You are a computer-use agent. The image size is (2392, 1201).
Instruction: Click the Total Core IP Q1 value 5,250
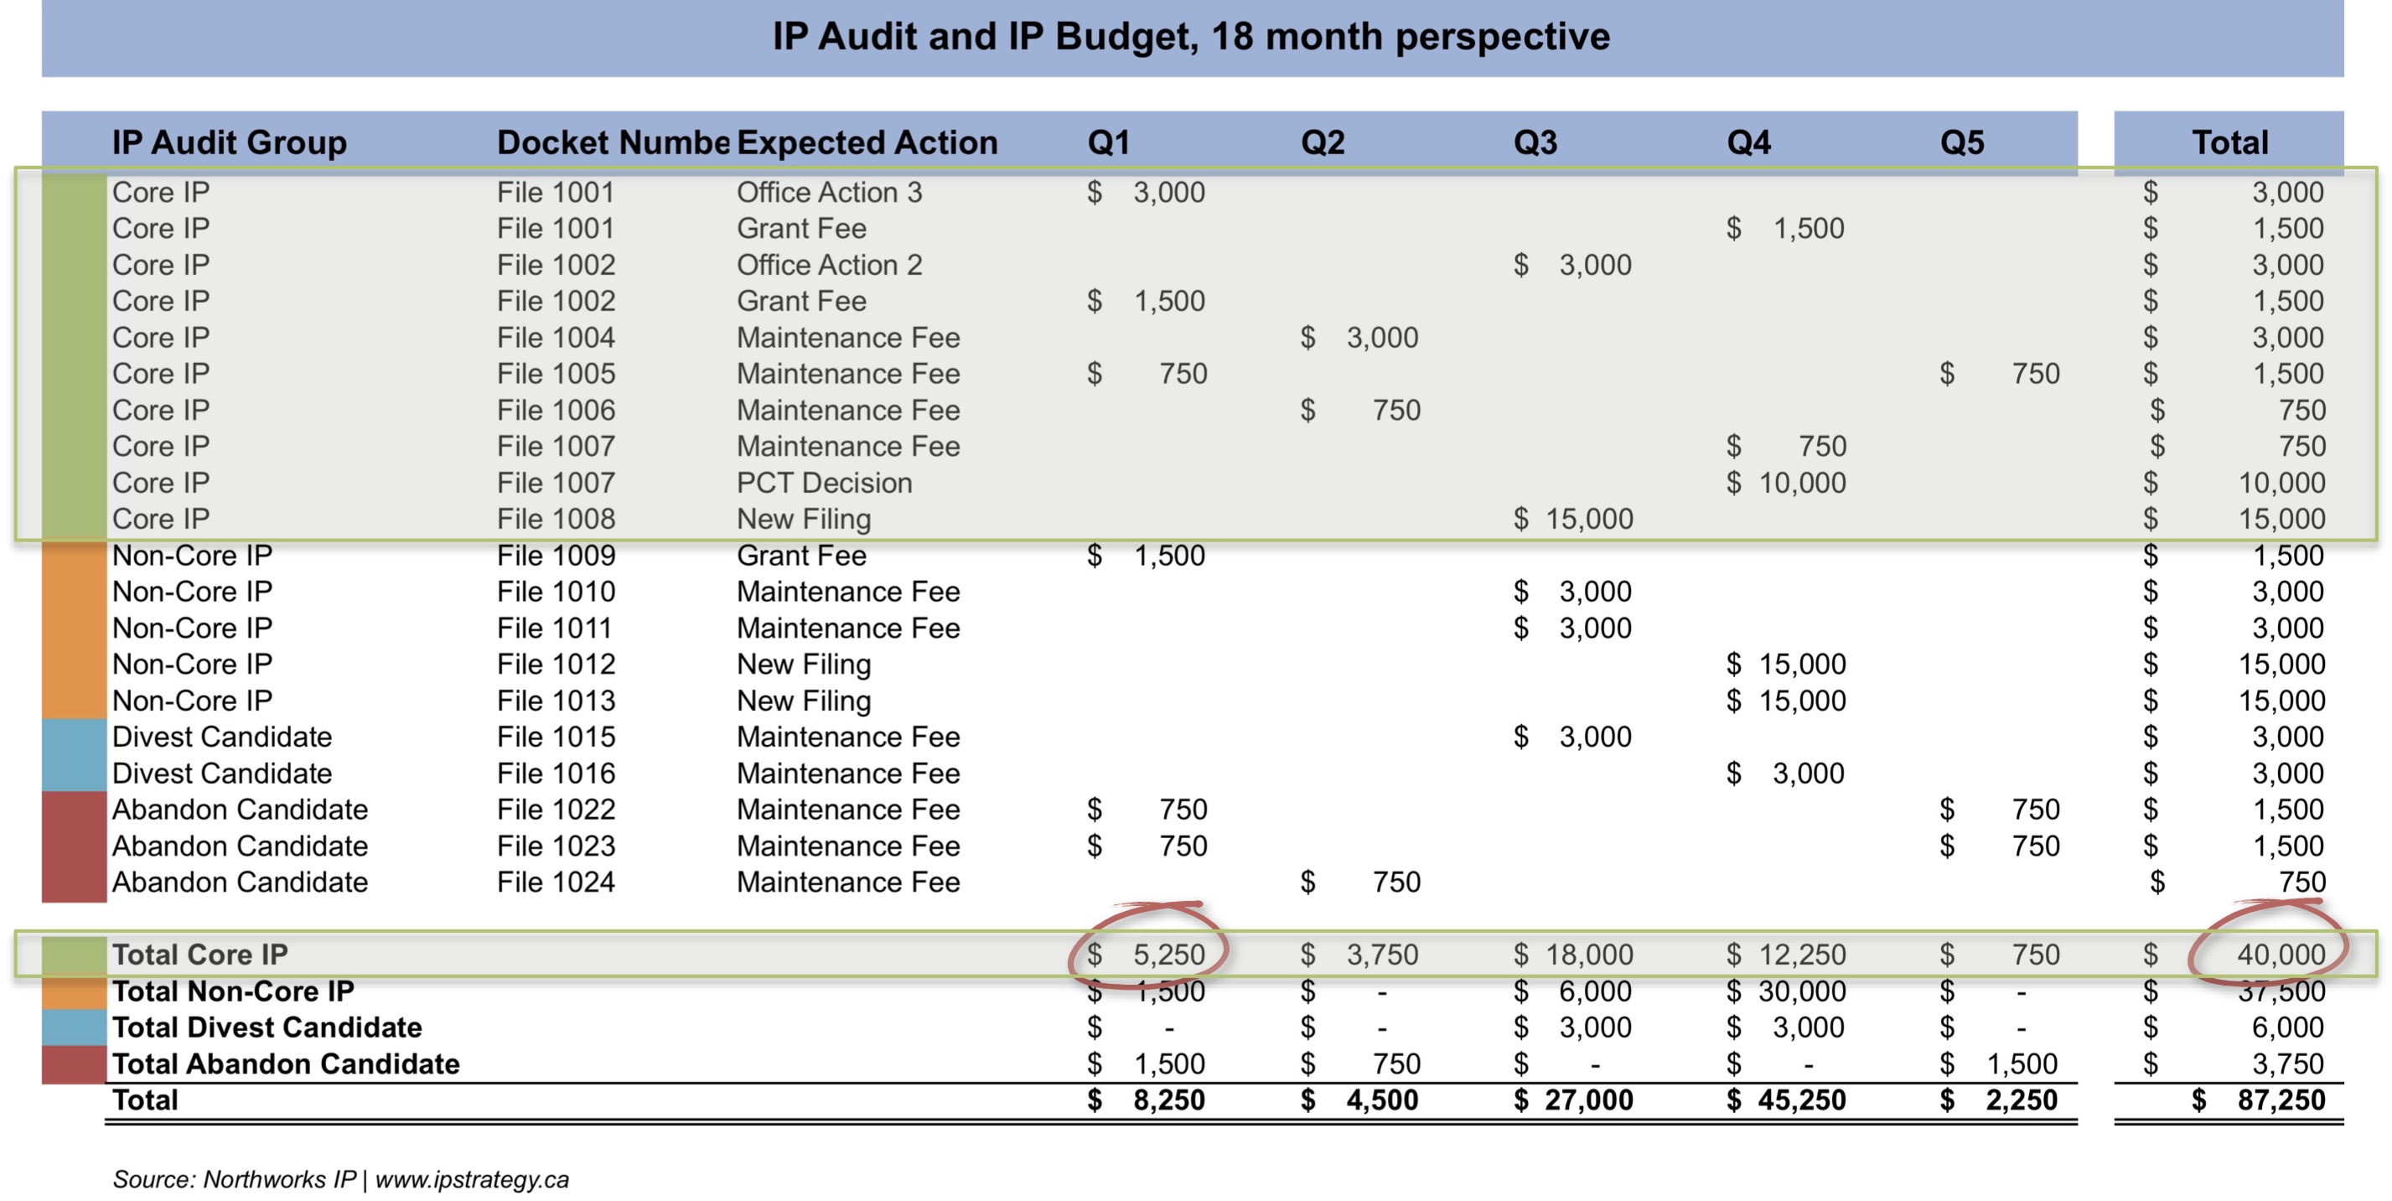(x=1168, y=954)
